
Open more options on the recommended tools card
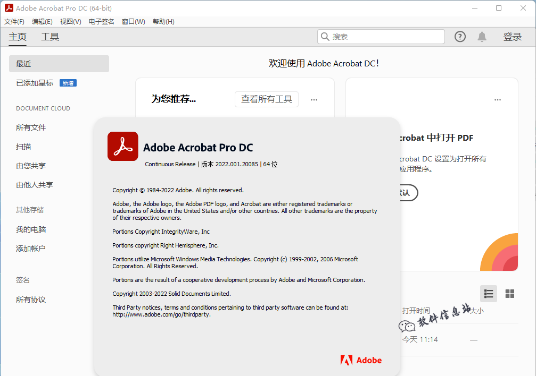(x=314, y=99)
